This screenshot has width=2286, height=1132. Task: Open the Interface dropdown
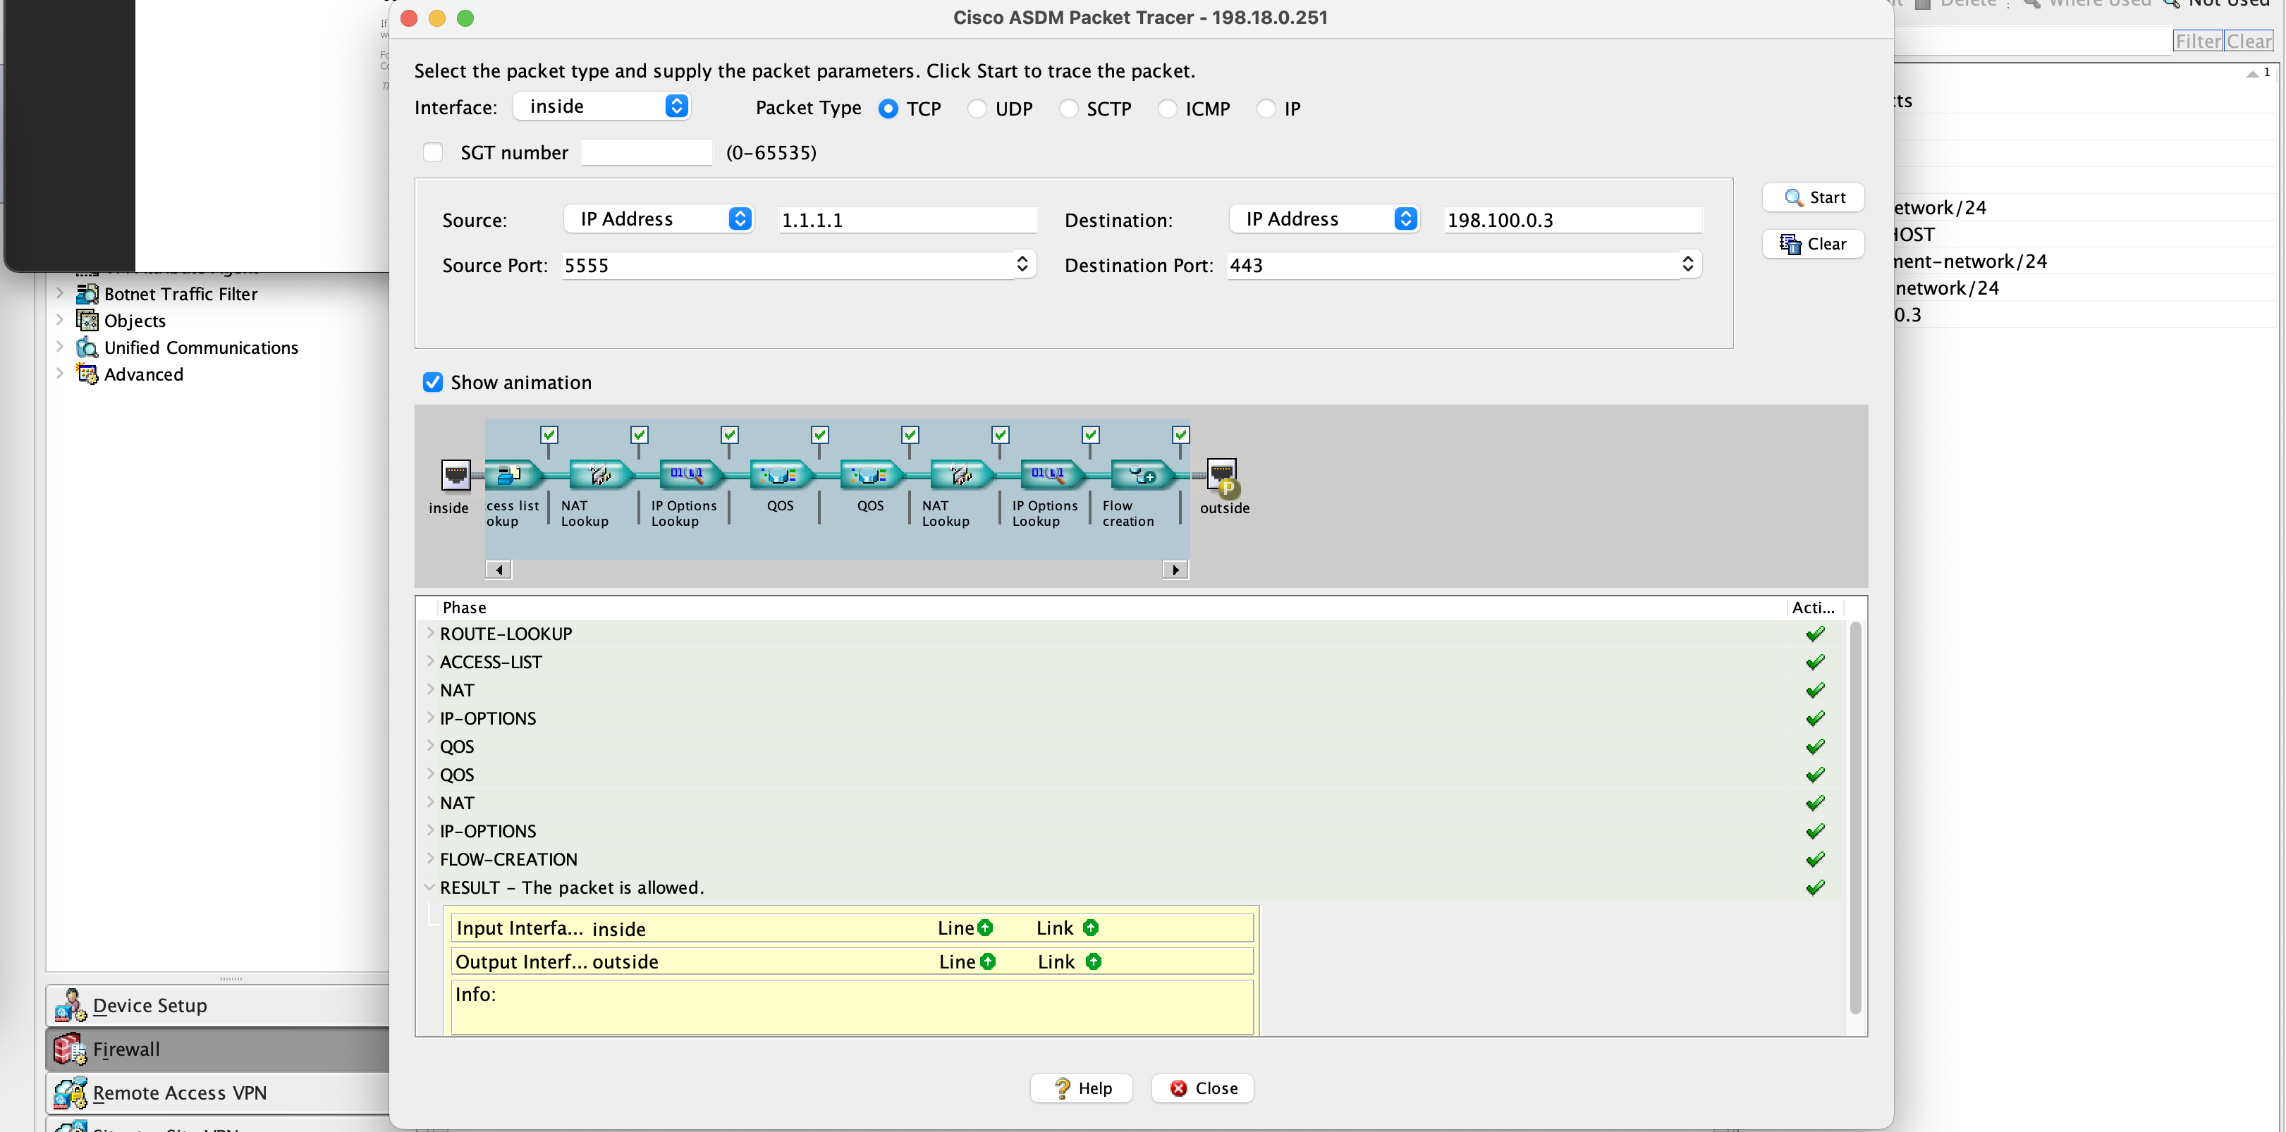point(603,106)
